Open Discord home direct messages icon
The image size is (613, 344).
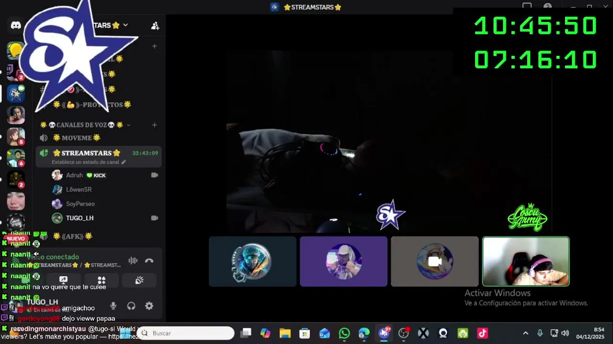click(x=16, y=25)
